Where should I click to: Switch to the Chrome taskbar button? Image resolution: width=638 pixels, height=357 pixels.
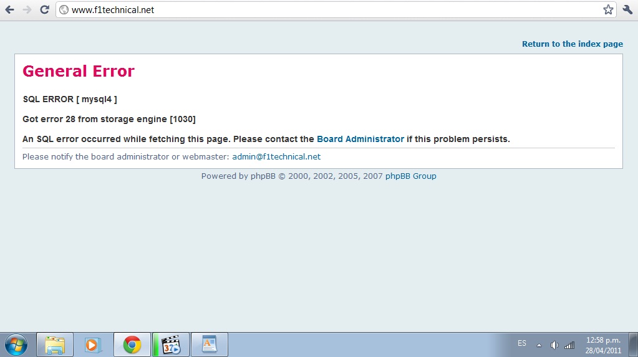pos(132,345)
